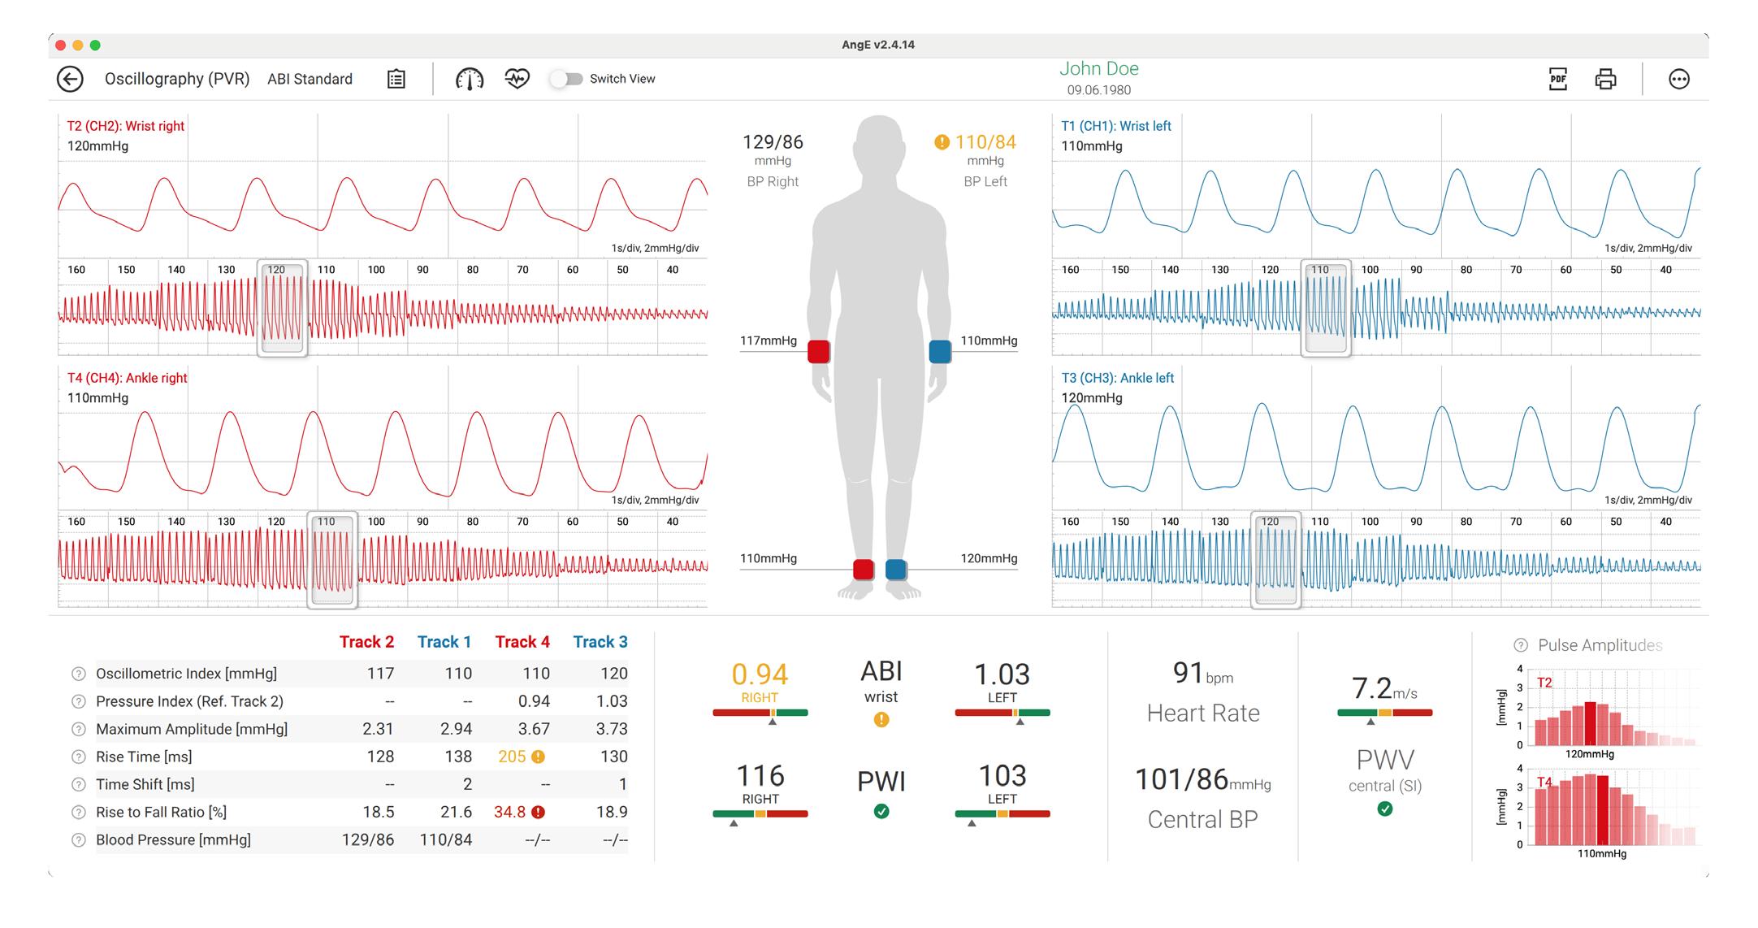Export report with PDF icon
This screenshot has height=928, width=1758.
coord(1558,79)
